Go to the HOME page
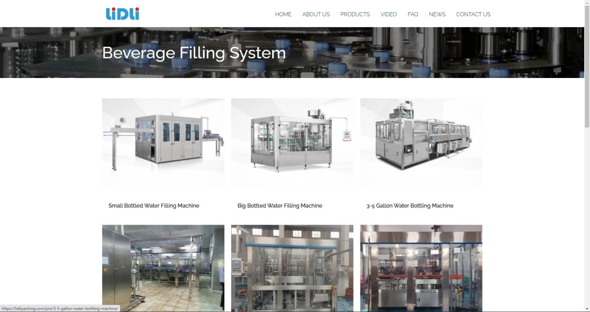This screenshot has width=590, height=312. coord(283,15)
